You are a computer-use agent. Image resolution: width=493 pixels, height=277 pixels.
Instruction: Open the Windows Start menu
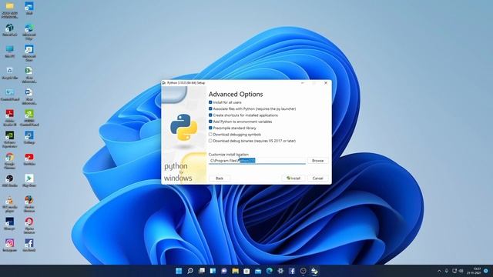[x=179, y=271]
